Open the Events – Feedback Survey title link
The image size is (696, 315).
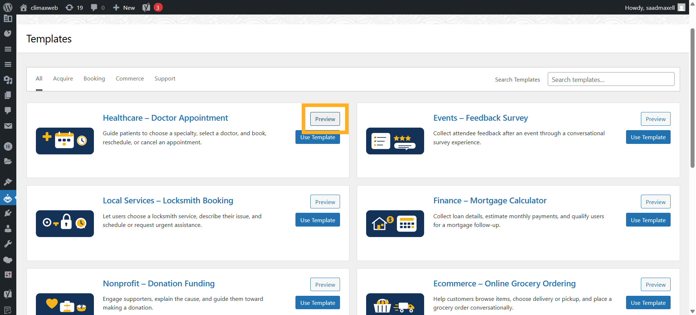[480, 118]
